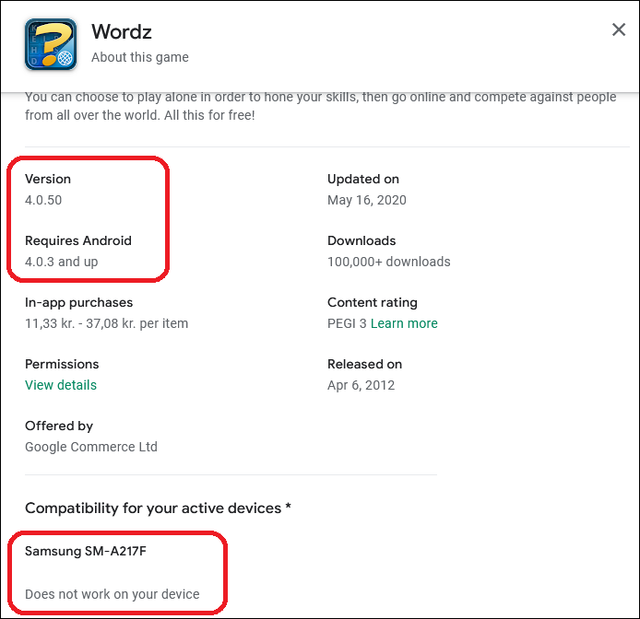Click the Wordz app icon
Image resolution: width=640 pixels, height=619 pixels.
pos(51,44)
